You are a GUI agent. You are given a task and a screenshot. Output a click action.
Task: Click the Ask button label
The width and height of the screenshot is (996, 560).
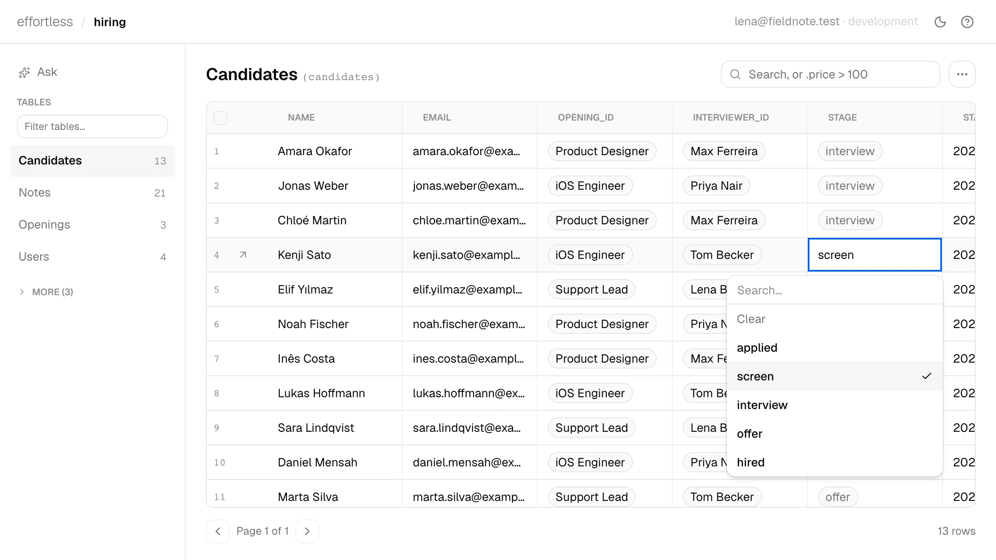coord(47,72)
